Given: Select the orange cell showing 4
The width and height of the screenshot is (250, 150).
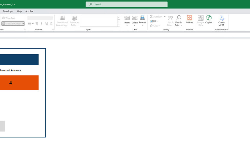Looking at the screenshot, I should [x=19, y=83].
